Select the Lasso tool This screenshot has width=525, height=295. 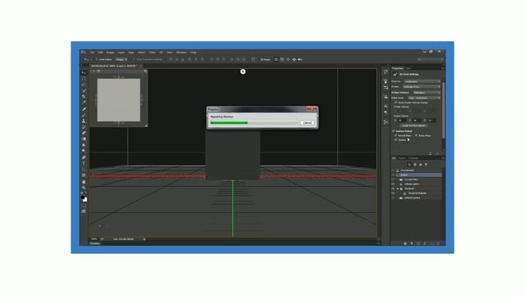[x=84, y=84]
